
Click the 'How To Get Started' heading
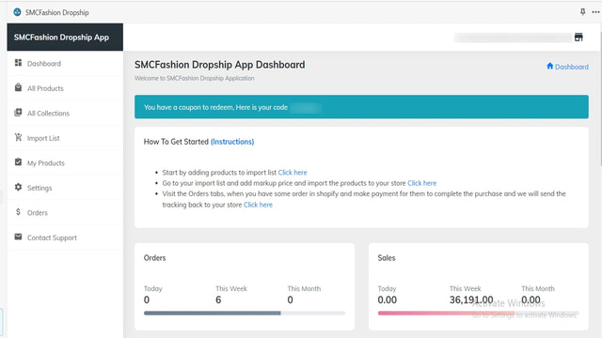[176, 142]
